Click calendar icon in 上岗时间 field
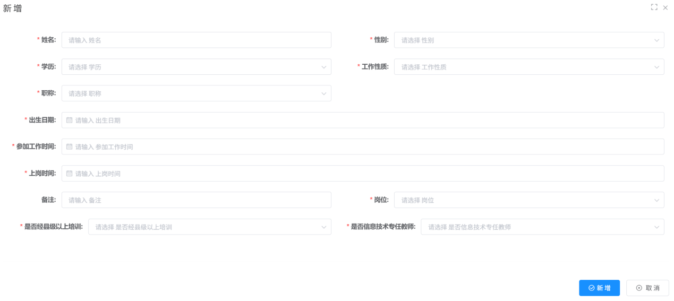Image resolution: width=674 pixels, height=301 pixels. pos(69,174)
